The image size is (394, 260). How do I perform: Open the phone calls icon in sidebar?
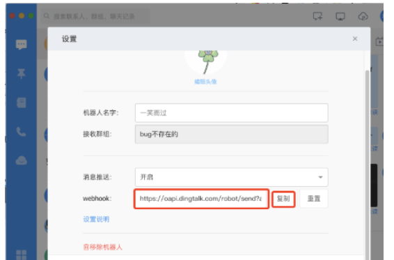[x=22, y=132]
